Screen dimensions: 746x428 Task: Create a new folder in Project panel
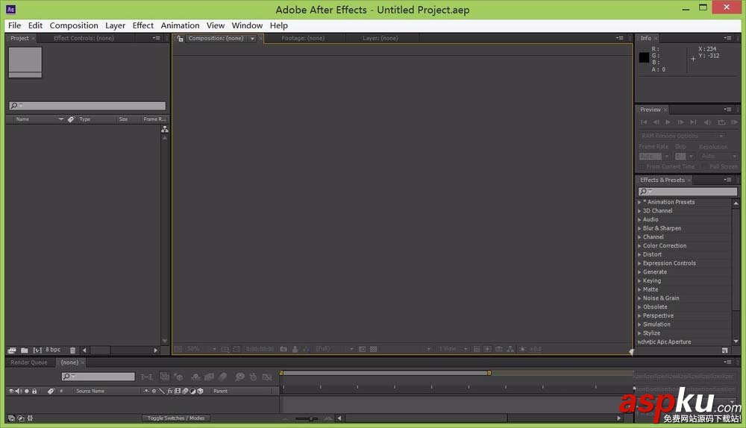click(x=25, y=350)
